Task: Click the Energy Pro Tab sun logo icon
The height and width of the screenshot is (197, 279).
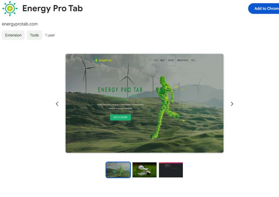Action: 10,8
